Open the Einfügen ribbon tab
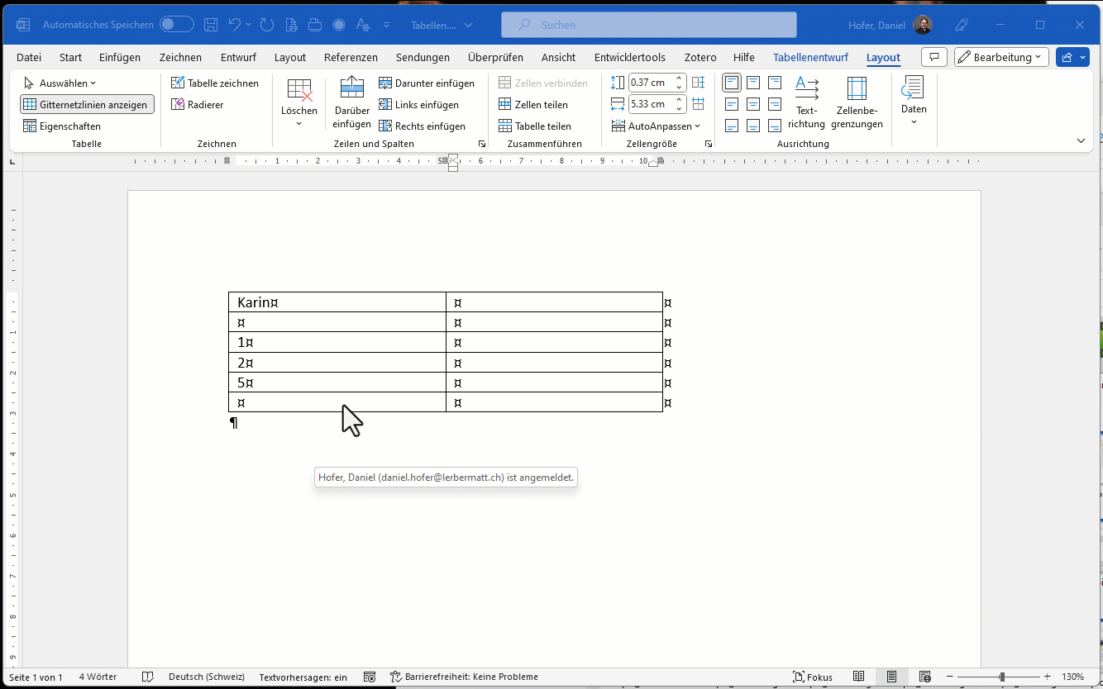Viewport: 1103px width, 689px height. [120, 57]
